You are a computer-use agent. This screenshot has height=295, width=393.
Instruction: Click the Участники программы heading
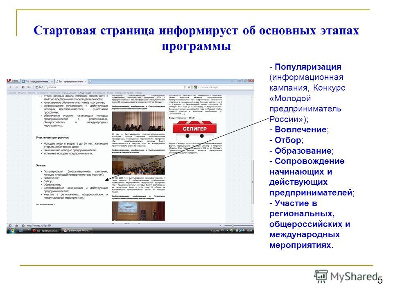coord(52,138)
